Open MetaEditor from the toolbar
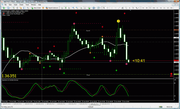Viewport: 180px width, 109px height. (x=43, y=8)
